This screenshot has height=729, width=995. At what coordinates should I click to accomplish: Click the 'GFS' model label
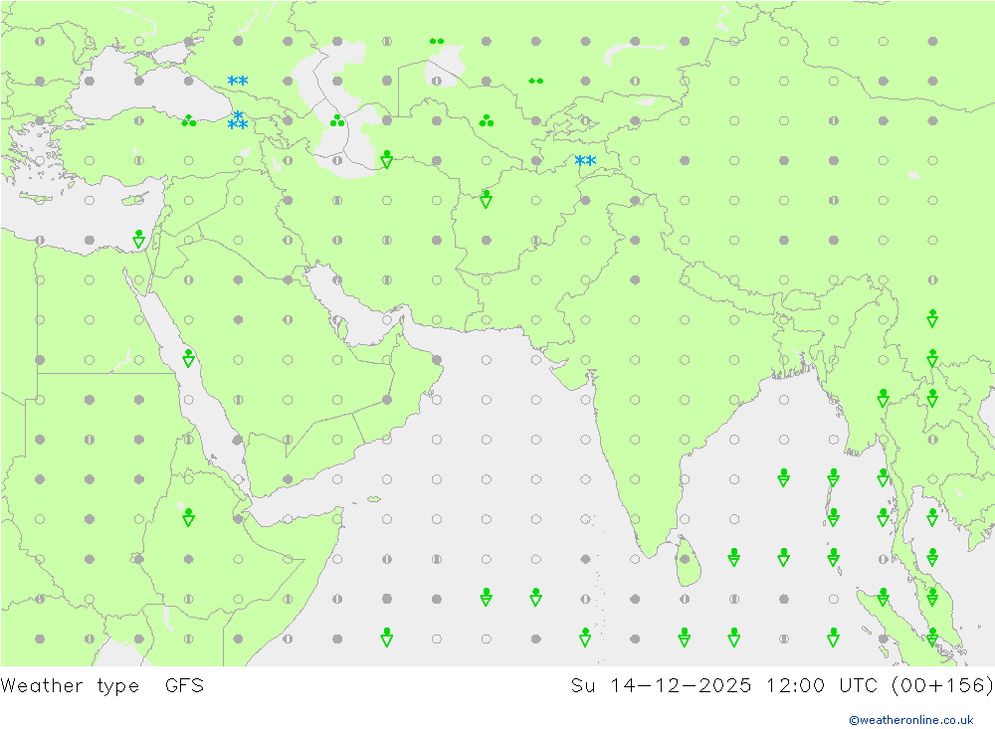coord(185,685)
